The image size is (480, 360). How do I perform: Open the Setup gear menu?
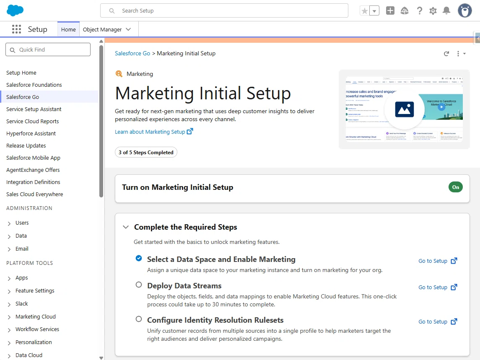[433, 11]
